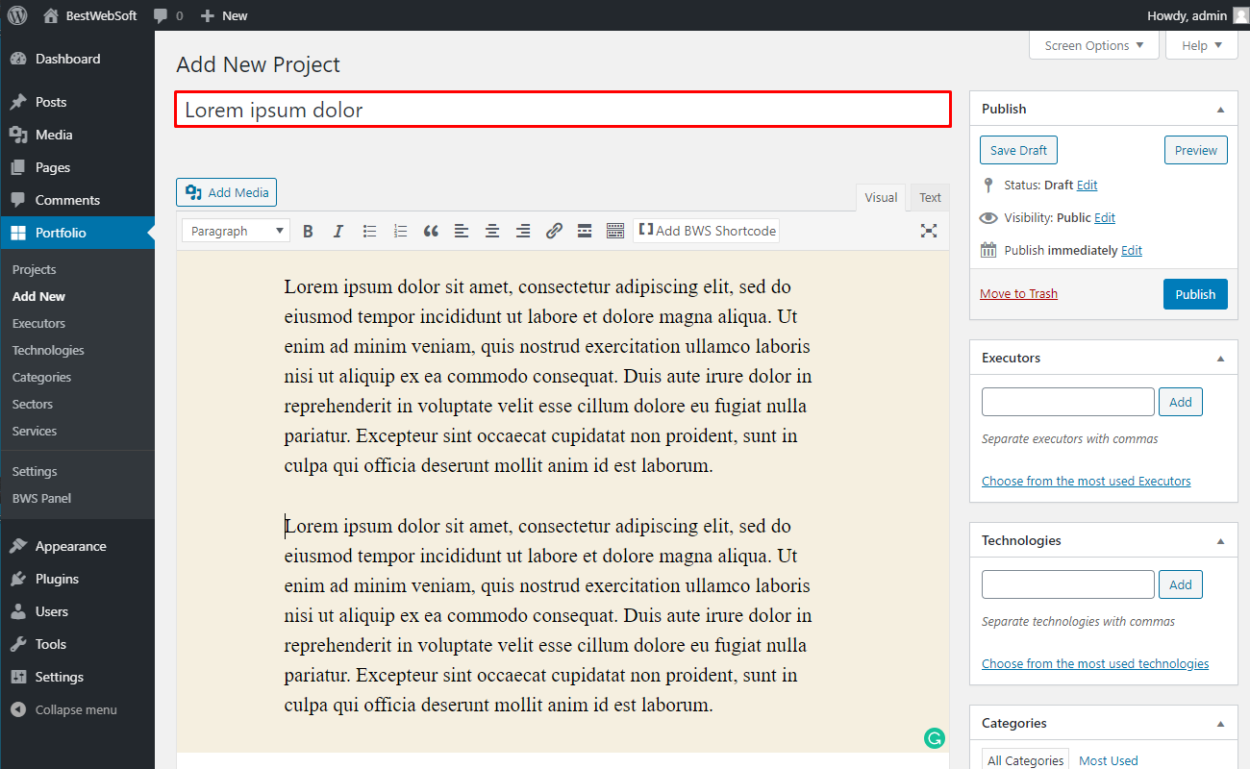Click the Preview button
This screenshot has width=1250, height=769.
(x=1196, y=150)
